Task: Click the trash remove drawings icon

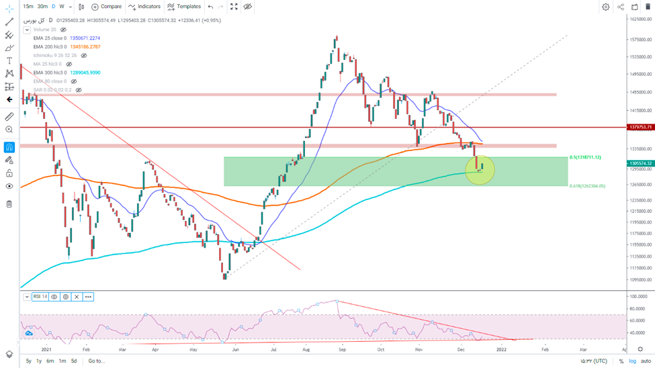Action: tap(9, 203)
